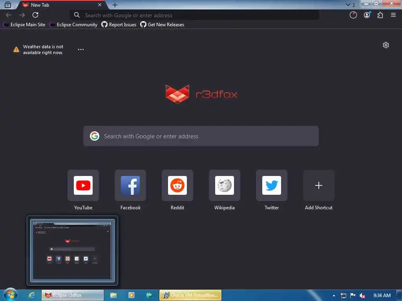Go forward with the forward arrow
The height and width of the screenshot is (301, 402).
coord(22,15)
